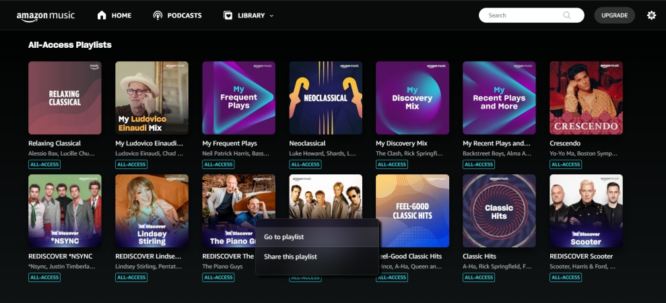666x303 pixels.
Task: Click 'Scooter, Harris & Ford' artist text
Action: tap(582, 267)
